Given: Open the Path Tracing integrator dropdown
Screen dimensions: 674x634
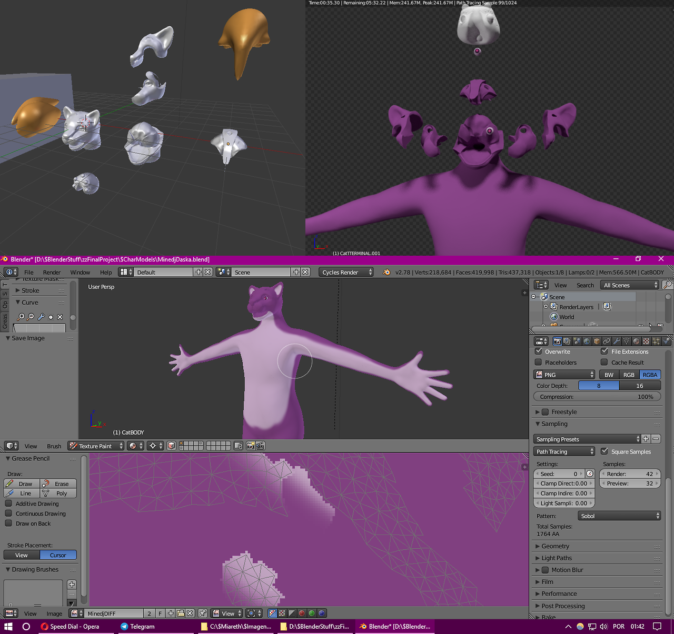Looking at the screenshot, I should 564,451.
